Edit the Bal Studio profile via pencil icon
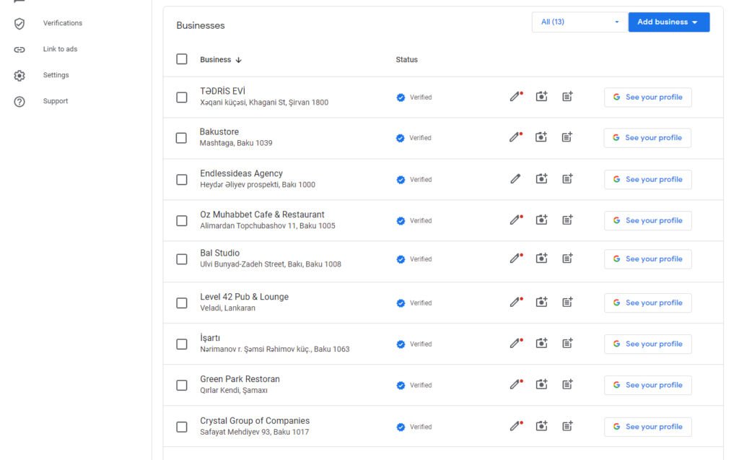The height and width of the screenshot is (460, 739). [515, 259]
